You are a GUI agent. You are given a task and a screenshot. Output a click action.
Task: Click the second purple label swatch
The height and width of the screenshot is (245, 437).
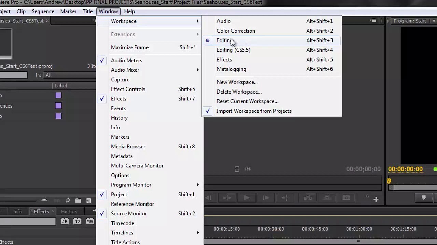point(58,106)
